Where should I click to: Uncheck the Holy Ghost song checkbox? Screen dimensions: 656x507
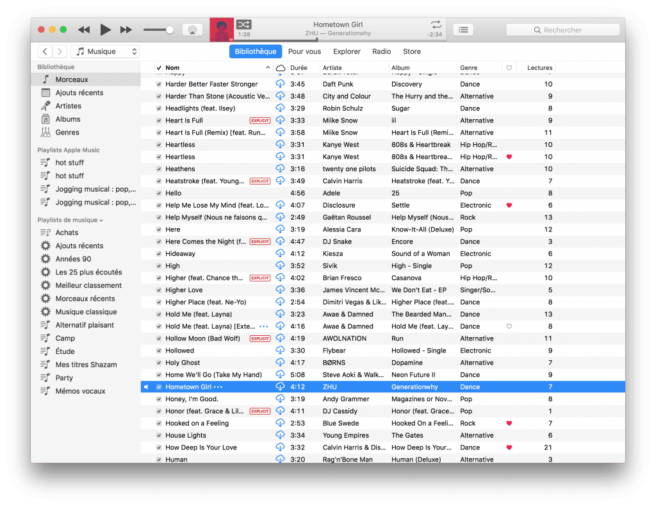pyautogui.click(x=159, y=363)
